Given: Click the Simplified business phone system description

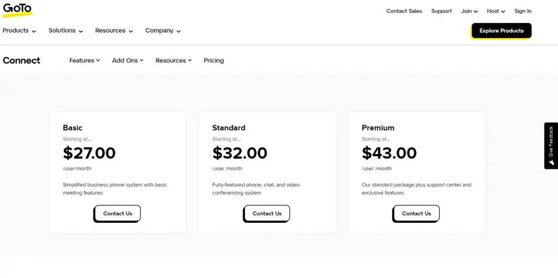Looking at the screenshot, I should tap(115, 189).
